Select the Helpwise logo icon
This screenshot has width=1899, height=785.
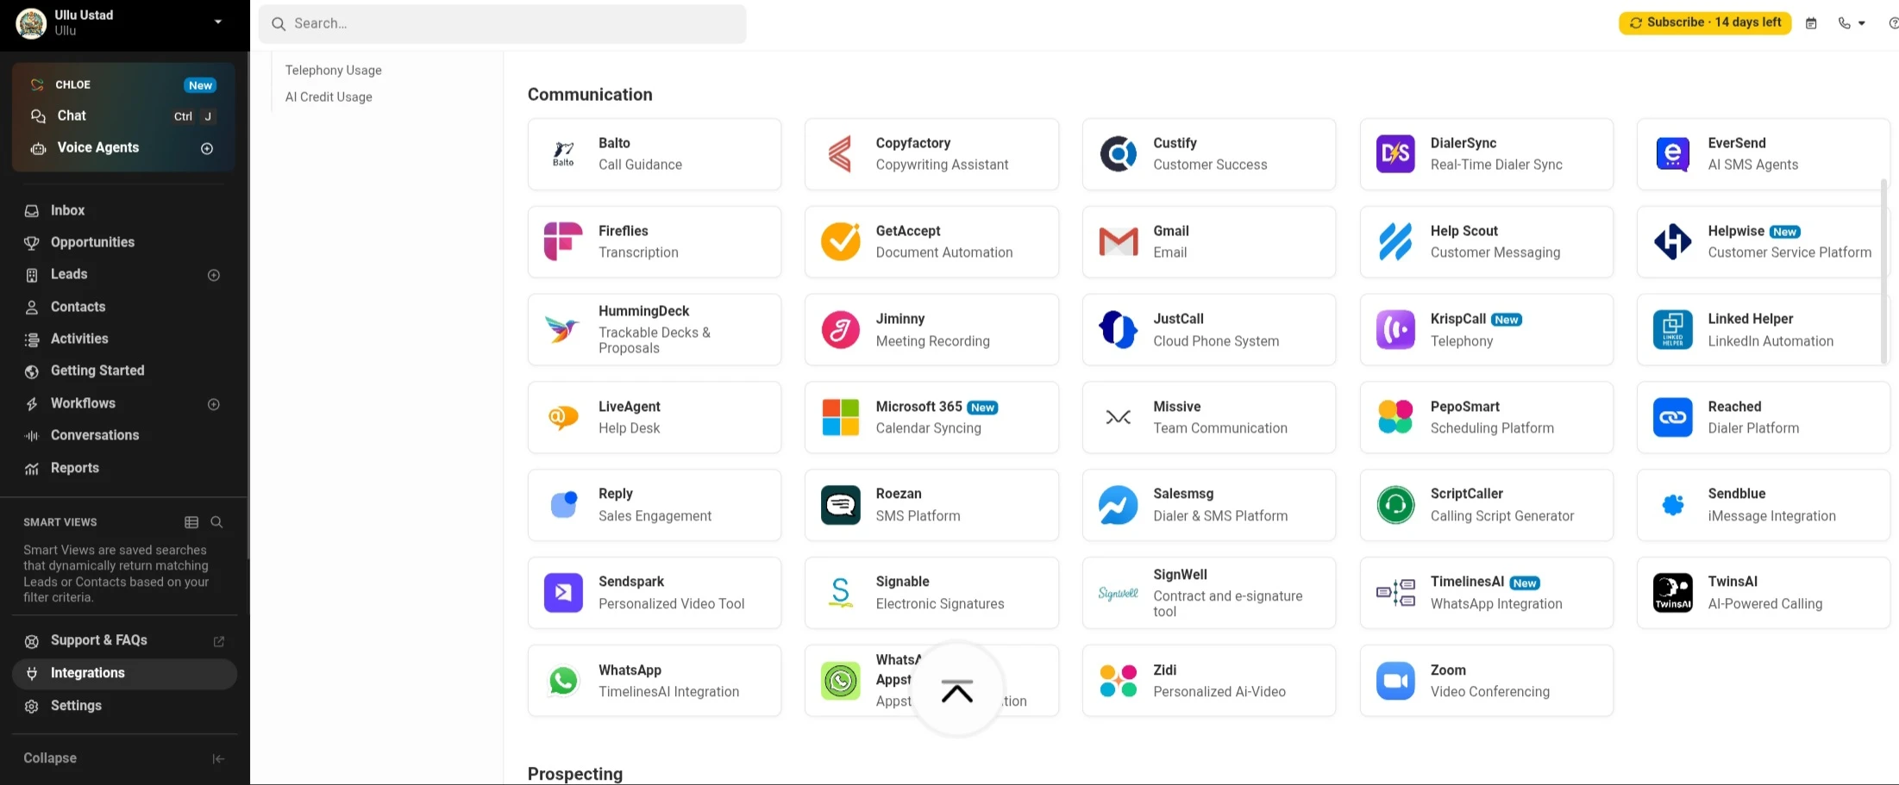pyautogui.click(x=1672, y=241)
